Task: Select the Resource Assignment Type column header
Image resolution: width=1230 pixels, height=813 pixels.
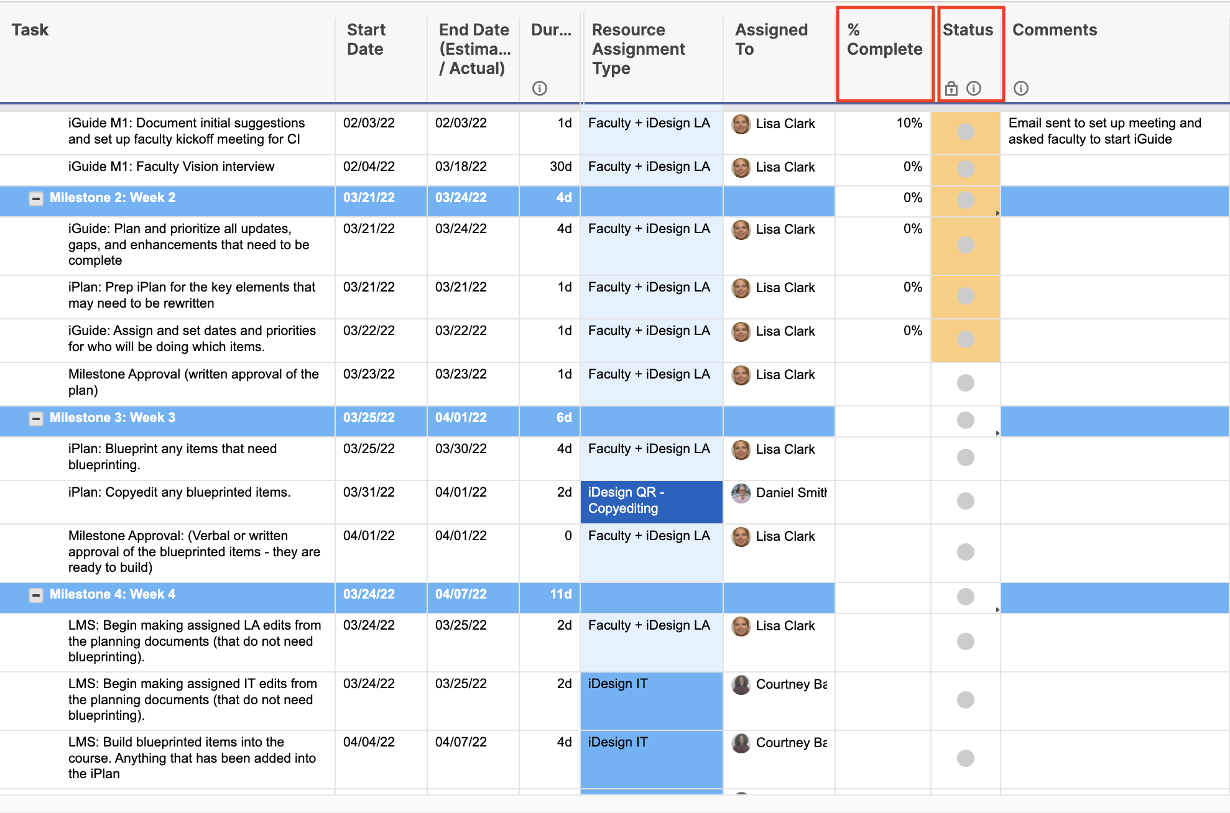Action: [639, 49]
